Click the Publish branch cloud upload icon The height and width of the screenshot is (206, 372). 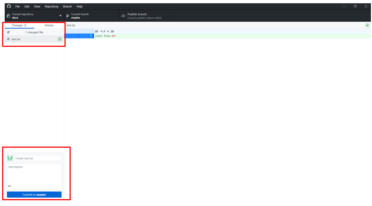click(x=123, y=16)
